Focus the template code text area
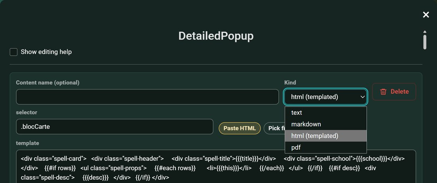 tap(216, 167)
